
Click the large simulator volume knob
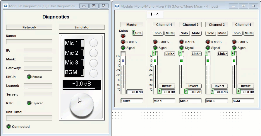pyautogui.click(x=82, y=105)
